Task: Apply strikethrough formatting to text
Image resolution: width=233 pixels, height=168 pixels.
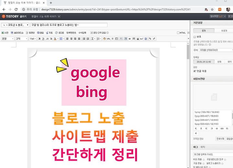Action: (x=51, y=39)
